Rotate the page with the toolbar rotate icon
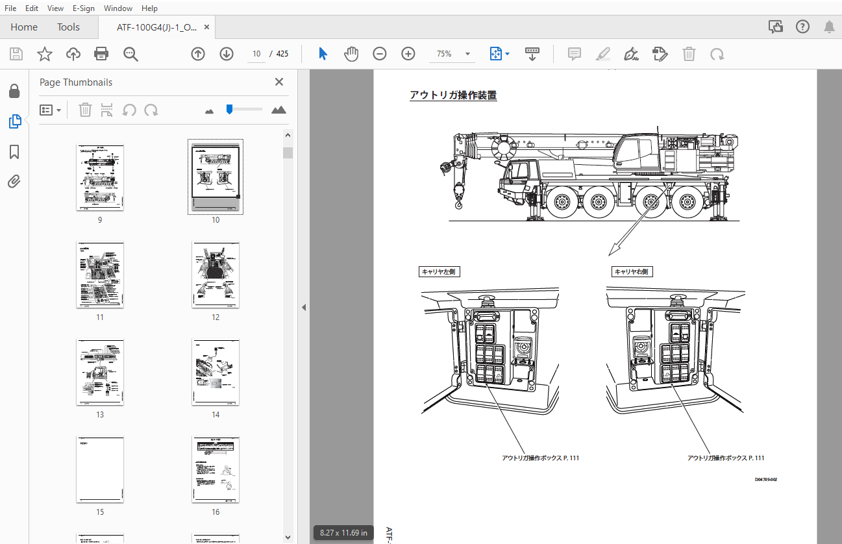This screenshot has height=544, width=842. click(717, 54)
